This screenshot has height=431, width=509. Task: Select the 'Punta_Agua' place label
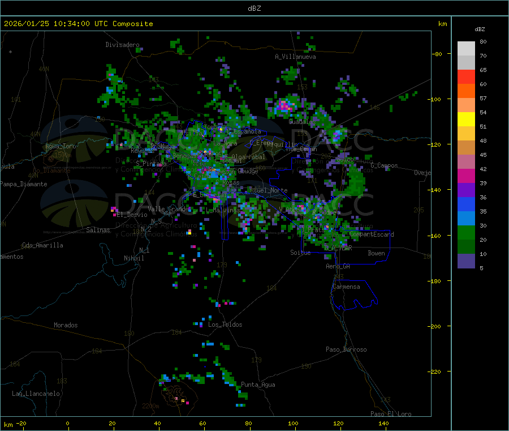258,385
